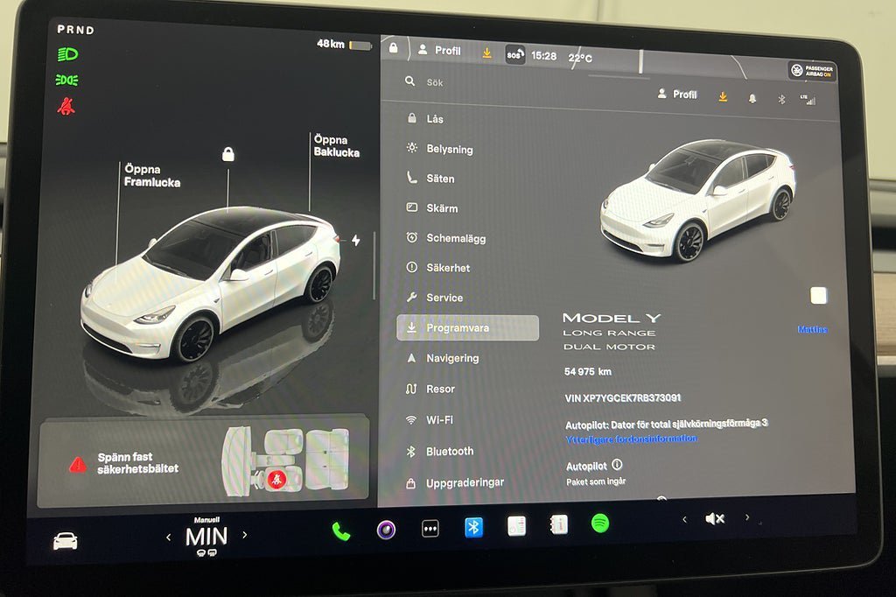Select Navigering in the settings menu
Viewport: 896px width, 597px height.
tap(452, 358)
